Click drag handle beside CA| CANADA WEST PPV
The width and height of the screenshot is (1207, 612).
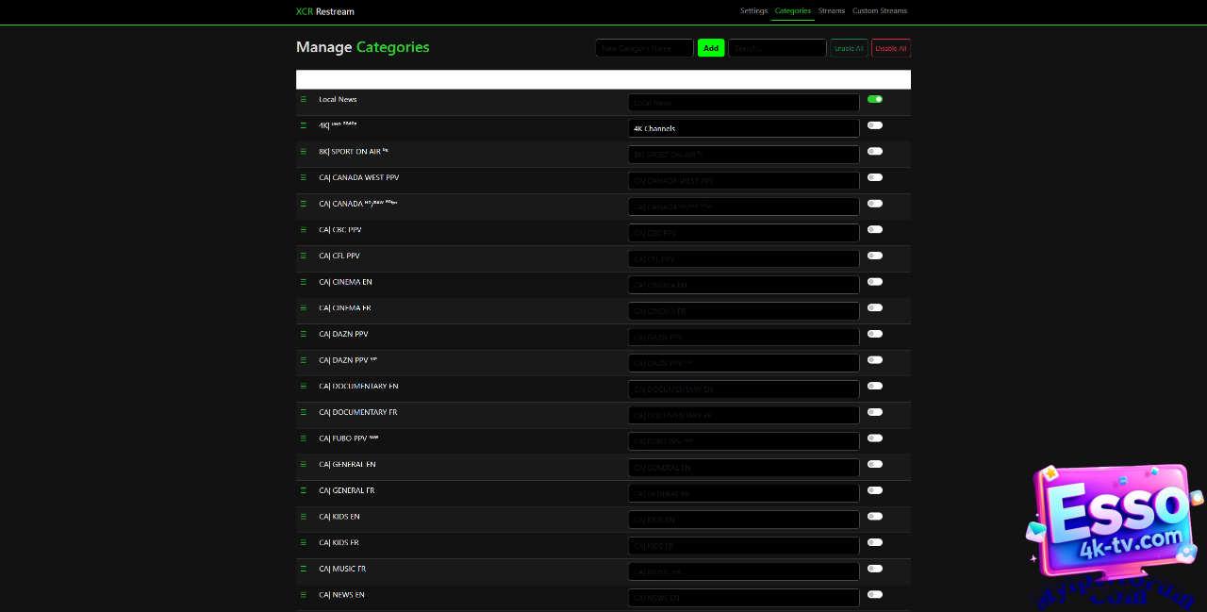coord(304,177)
